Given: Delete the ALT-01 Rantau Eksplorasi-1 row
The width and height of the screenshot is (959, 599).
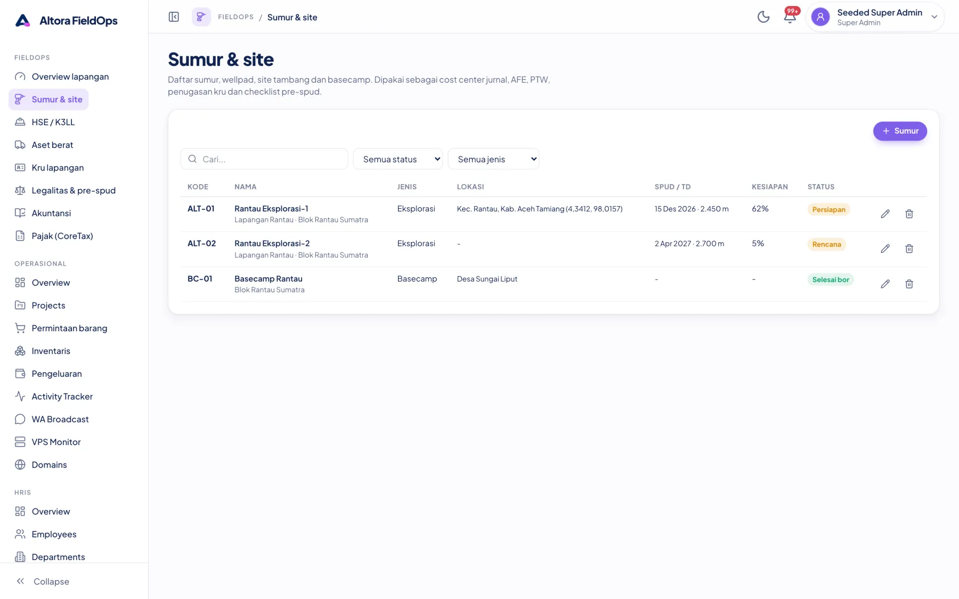Looking at the screenshot, I should (x=909, y=214).
